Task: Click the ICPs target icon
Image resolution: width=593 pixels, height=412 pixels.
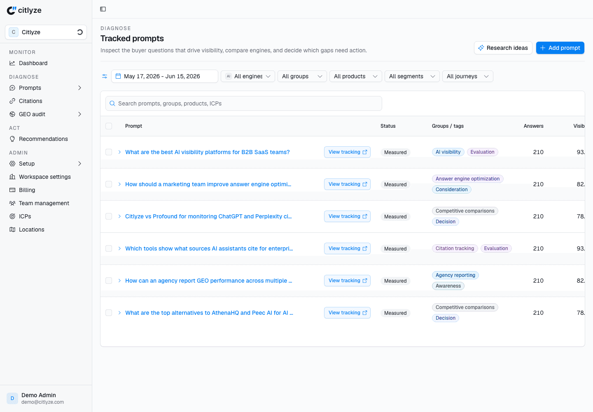Action: (12, 216)
